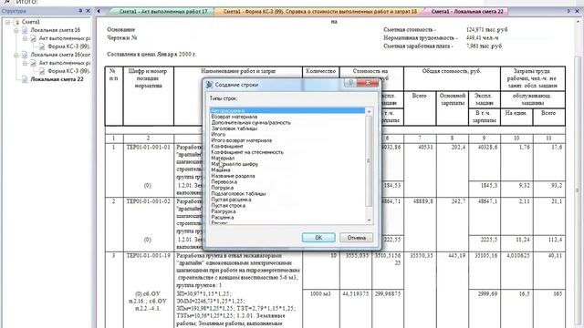Click cell ТЕР01-01-001-02
Viewport: 584px width, 328px height.
coord(148,201)
